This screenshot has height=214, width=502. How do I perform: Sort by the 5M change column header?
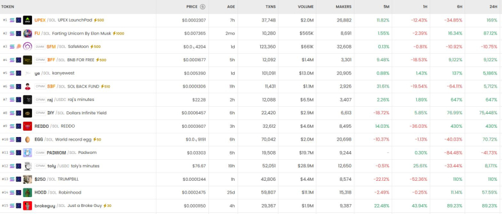386,7
